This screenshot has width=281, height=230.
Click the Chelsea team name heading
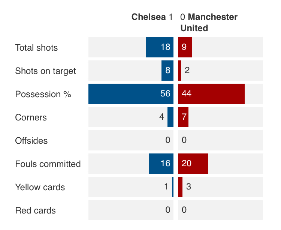coord(149,17)
